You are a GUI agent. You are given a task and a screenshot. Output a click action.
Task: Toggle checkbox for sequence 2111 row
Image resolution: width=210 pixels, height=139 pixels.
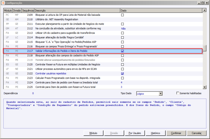point(122,24)
